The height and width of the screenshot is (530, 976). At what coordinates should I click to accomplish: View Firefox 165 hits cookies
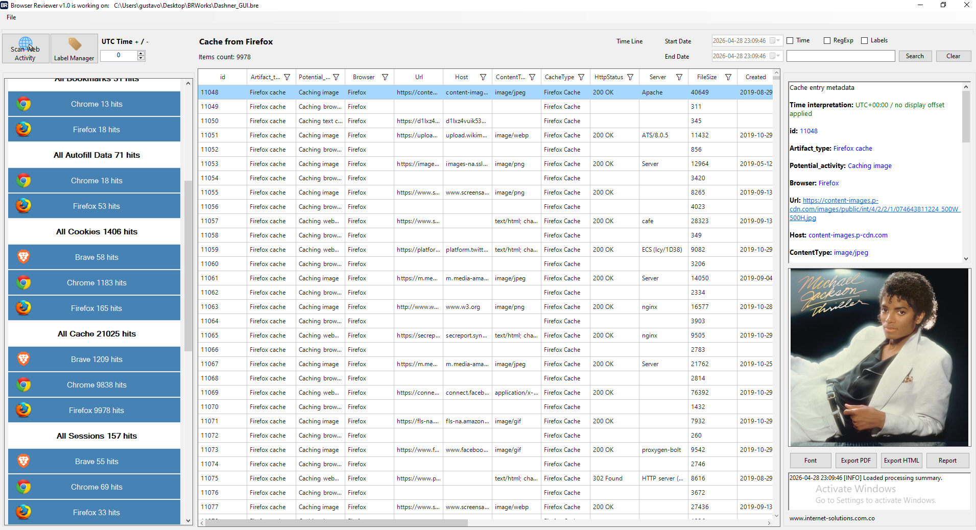coord(94,308)
